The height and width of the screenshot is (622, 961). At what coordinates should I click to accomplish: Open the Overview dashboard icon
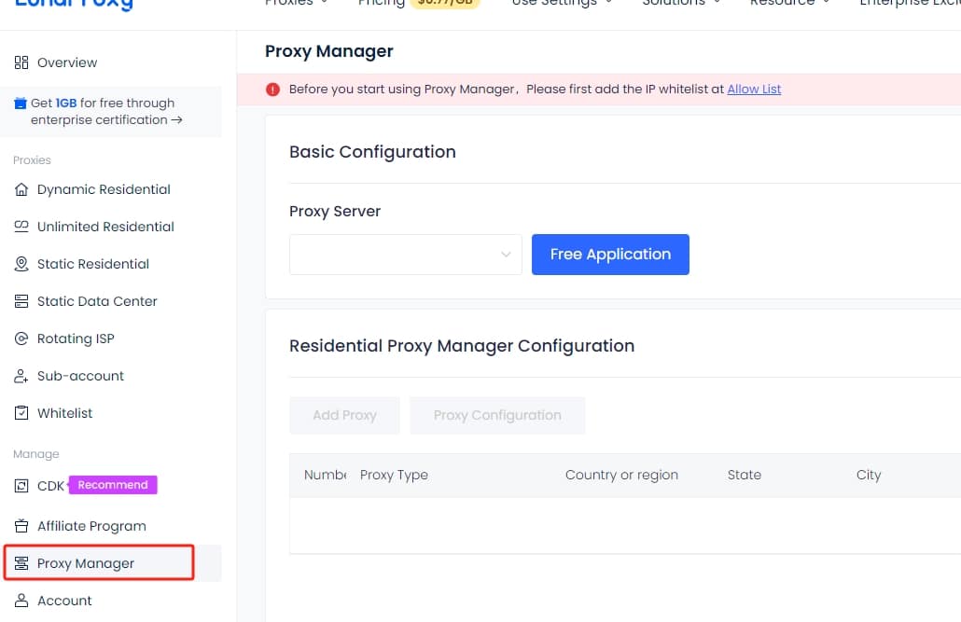point(21,62)
